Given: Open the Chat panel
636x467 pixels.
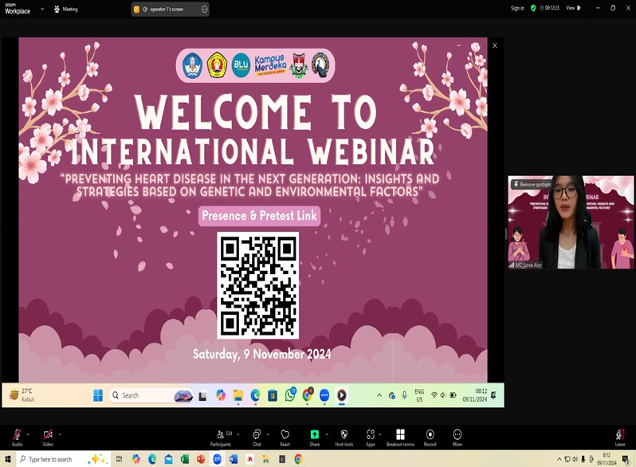Looking at the screenshot, I should 257,435.
